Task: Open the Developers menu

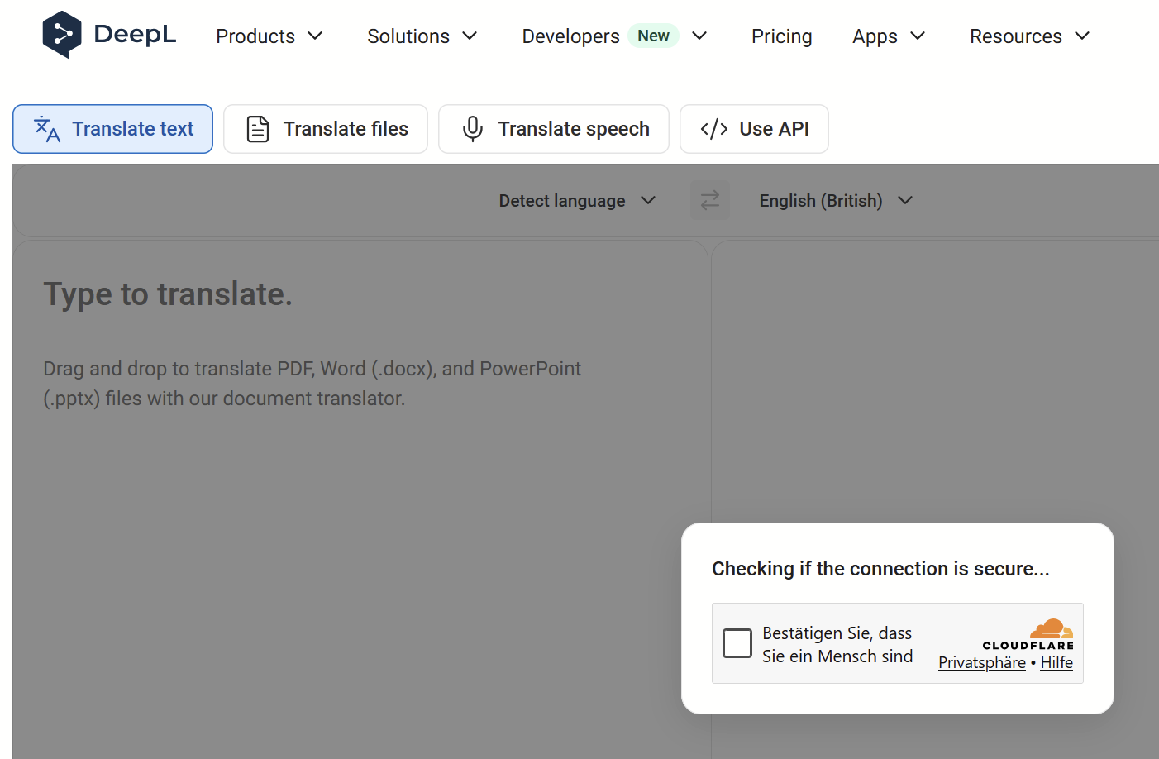Action: coord(614,36)
